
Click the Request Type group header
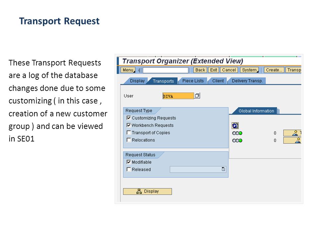click(139, 111)
